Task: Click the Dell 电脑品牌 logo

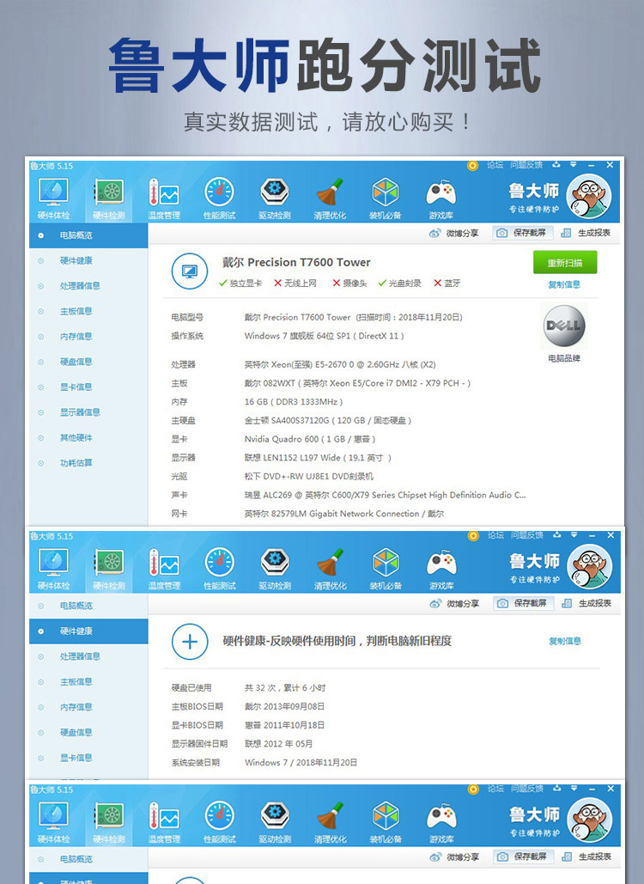Action: (x=564, y=326)
